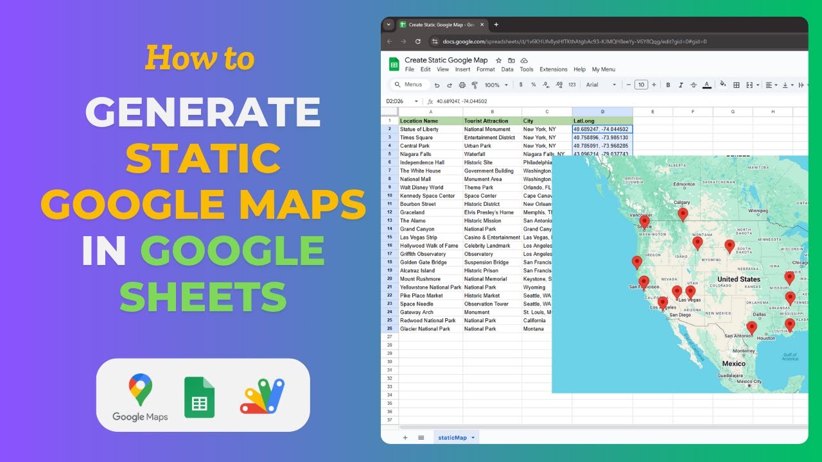Select the Paint format tool
This screenshot has width=822, height=462.
coord(475,85)
